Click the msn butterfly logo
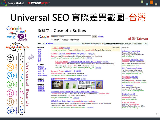160x120 pixels. click(x=23, y=31)
